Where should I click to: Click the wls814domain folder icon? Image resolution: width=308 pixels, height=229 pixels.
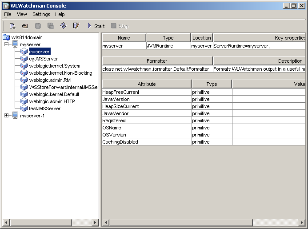point(6,37)
